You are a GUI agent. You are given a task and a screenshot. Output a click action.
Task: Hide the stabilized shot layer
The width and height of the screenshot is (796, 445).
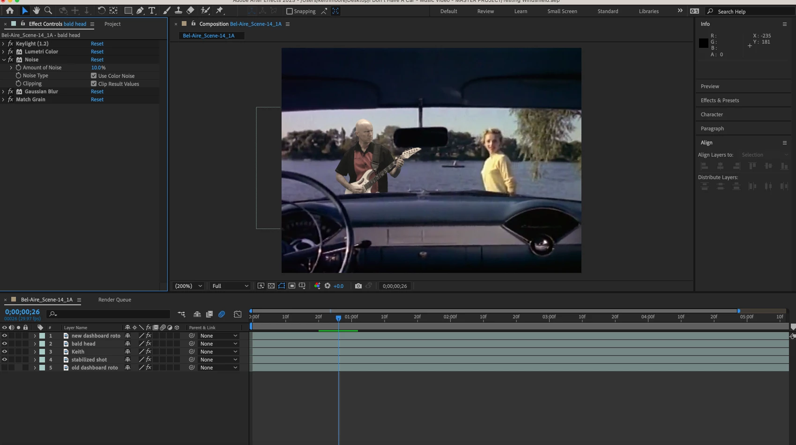click(x=5, y=360)
